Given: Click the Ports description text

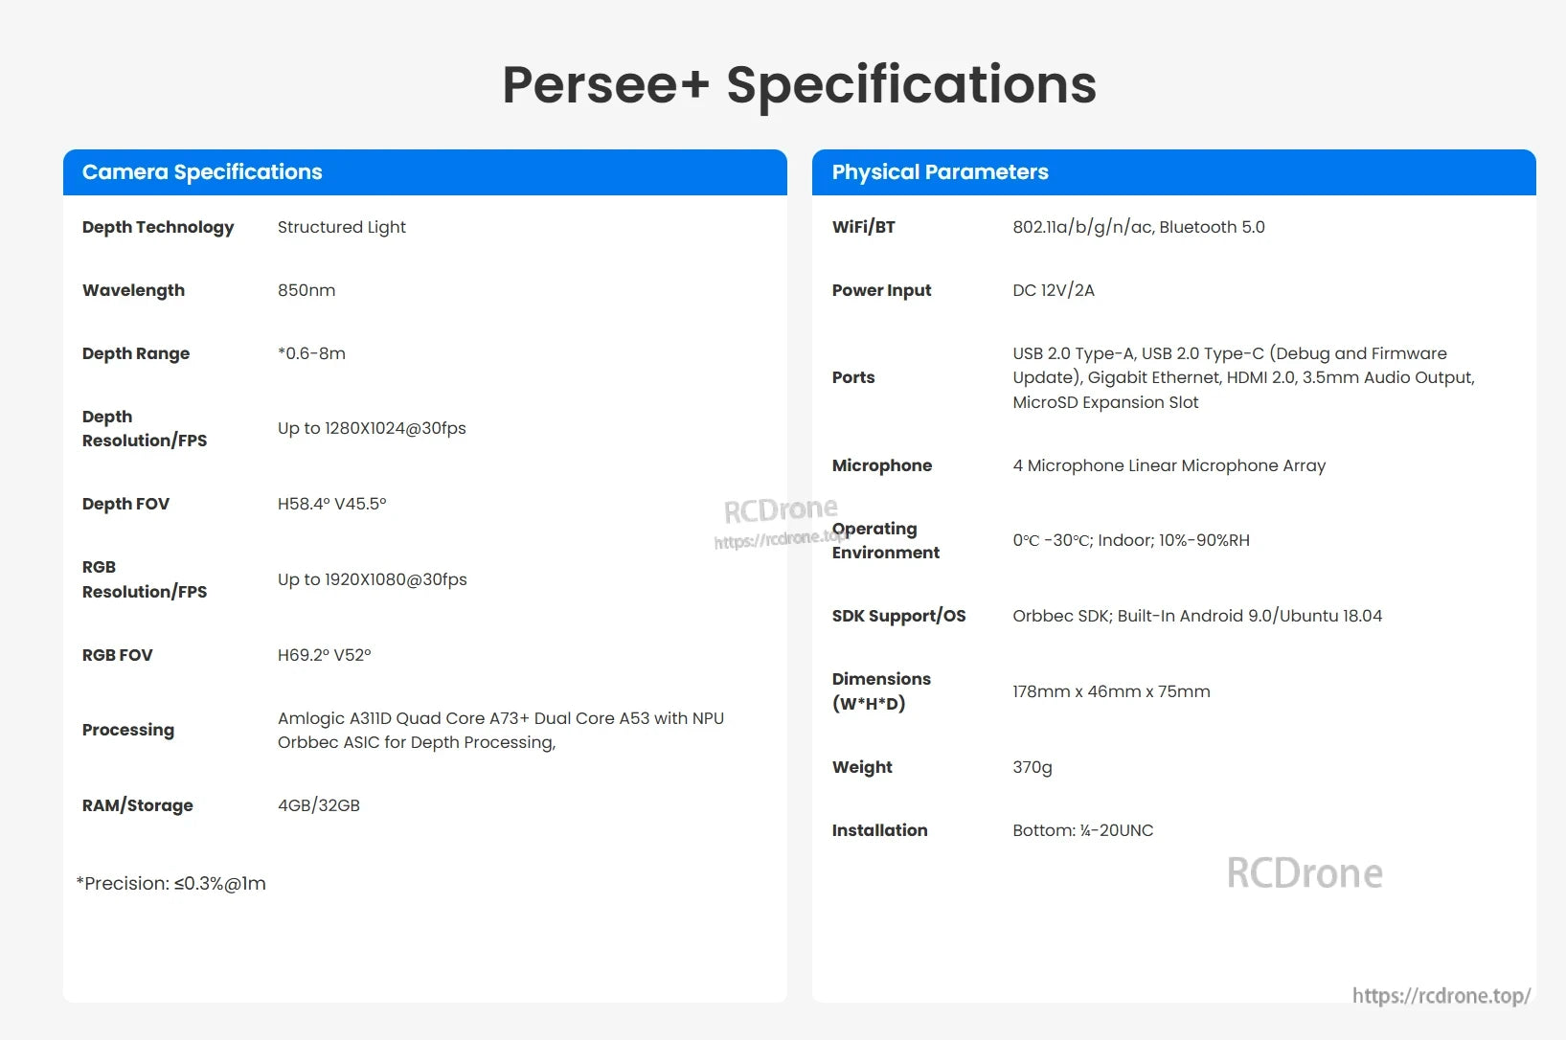Looking at the screenshot, I should pyautogui.click(x=1243, y=377).
